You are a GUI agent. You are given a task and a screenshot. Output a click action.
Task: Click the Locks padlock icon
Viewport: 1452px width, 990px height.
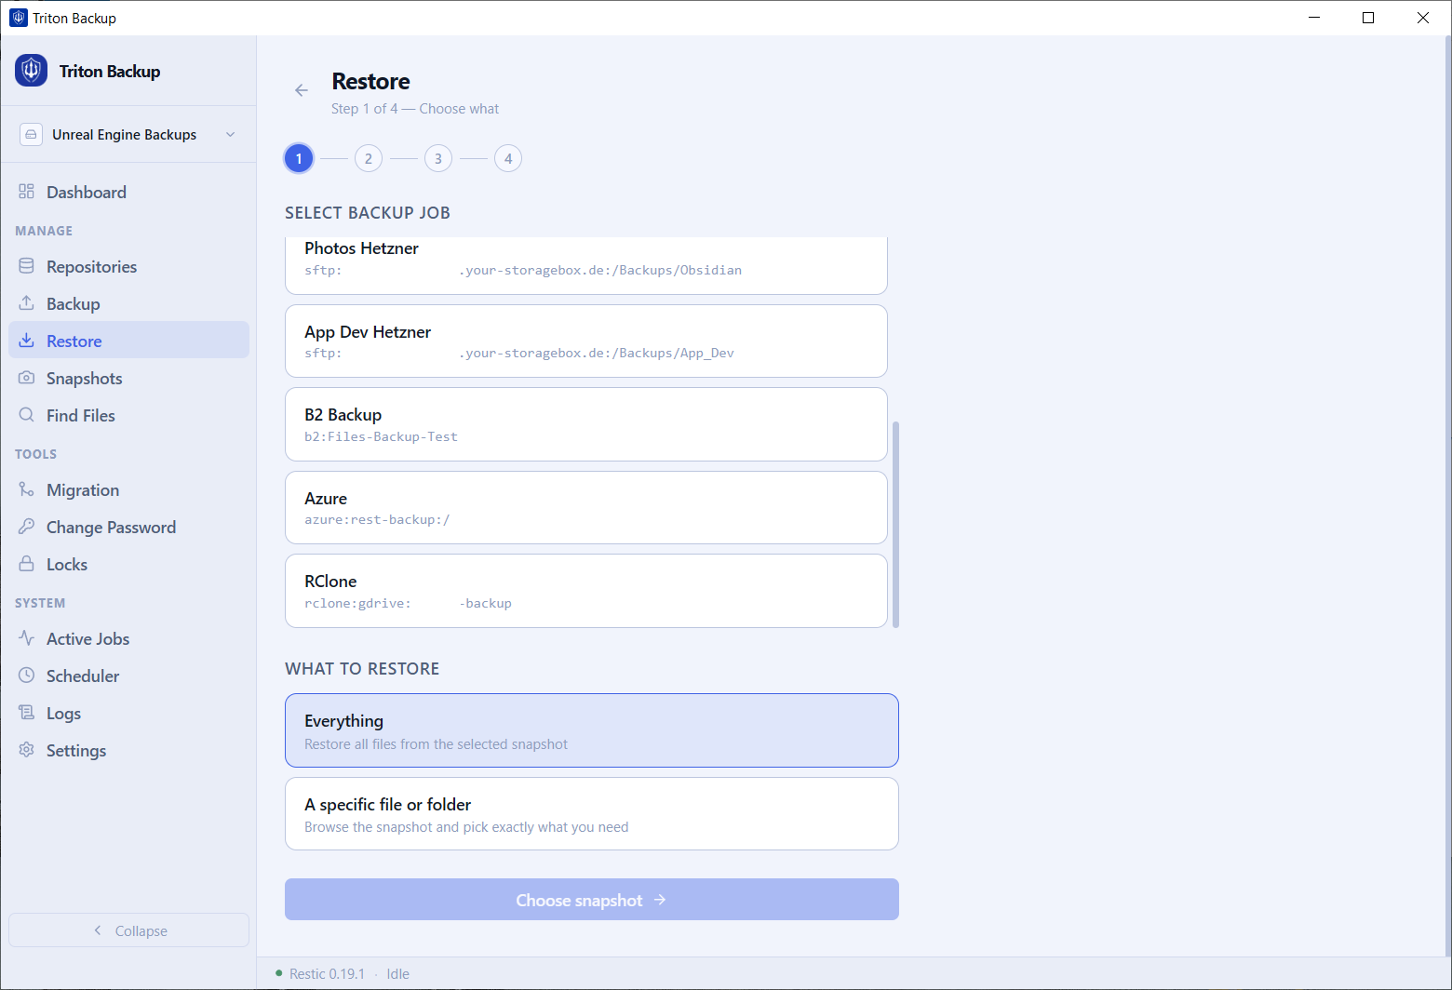(26, 564)
